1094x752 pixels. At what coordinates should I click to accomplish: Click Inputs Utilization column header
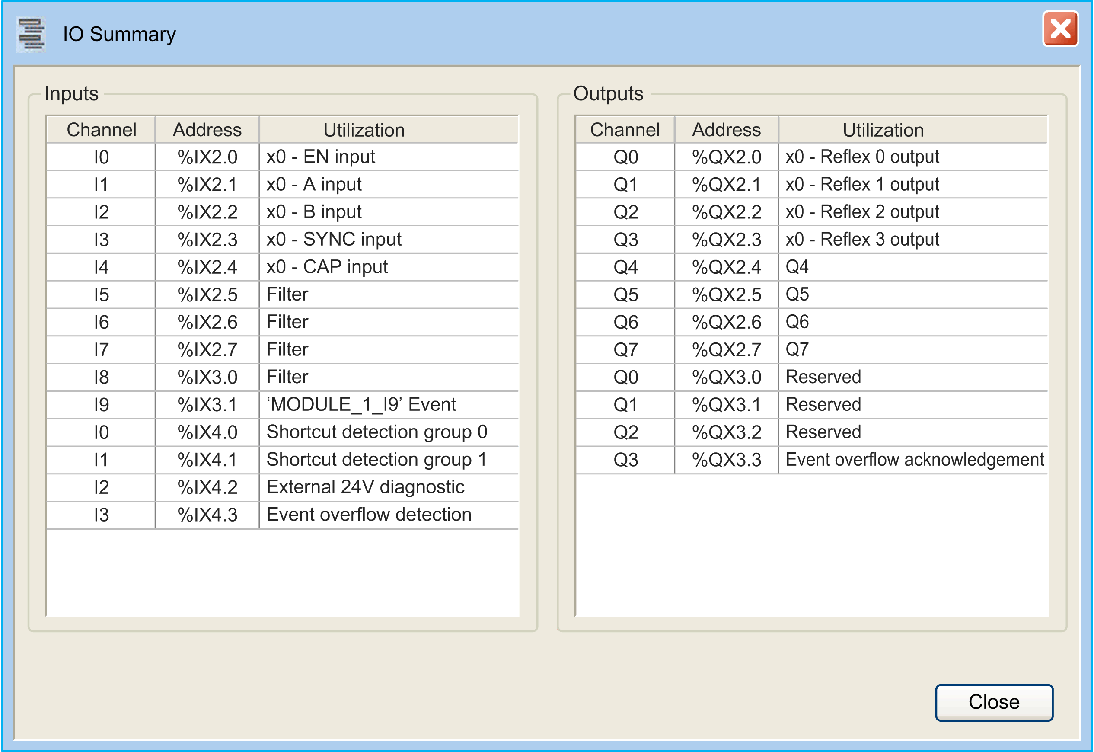point(364,130)
